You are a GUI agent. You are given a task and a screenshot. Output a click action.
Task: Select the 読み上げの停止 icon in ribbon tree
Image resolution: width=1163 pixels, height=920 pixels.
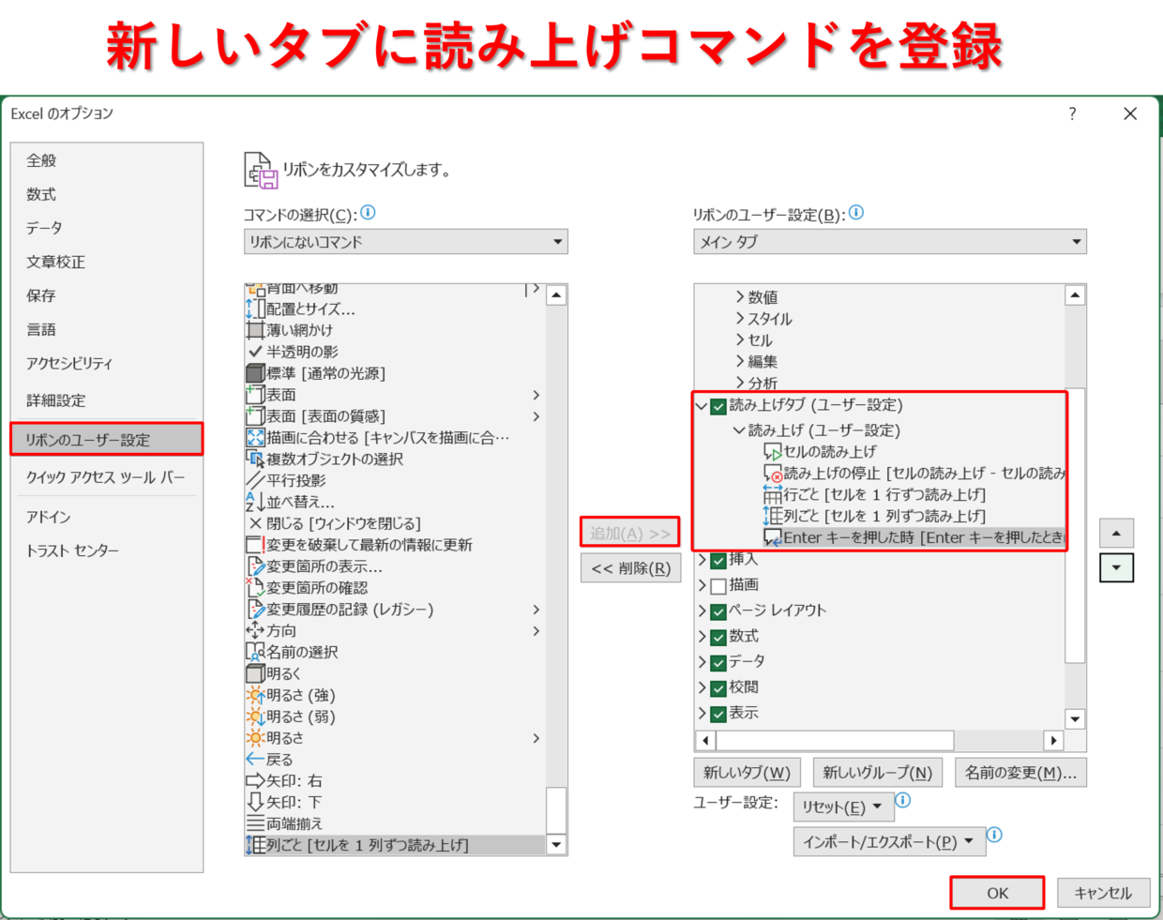(x=773, y=474)
